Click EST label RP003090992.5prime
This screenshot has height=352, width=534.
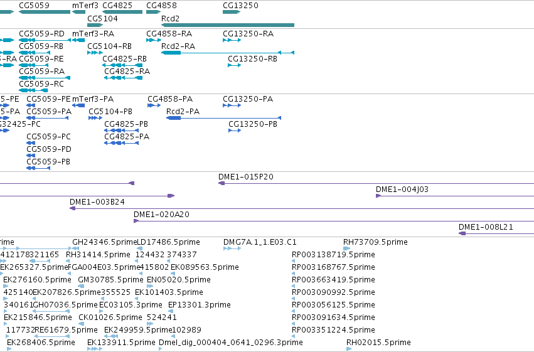[x=333, y=293]
